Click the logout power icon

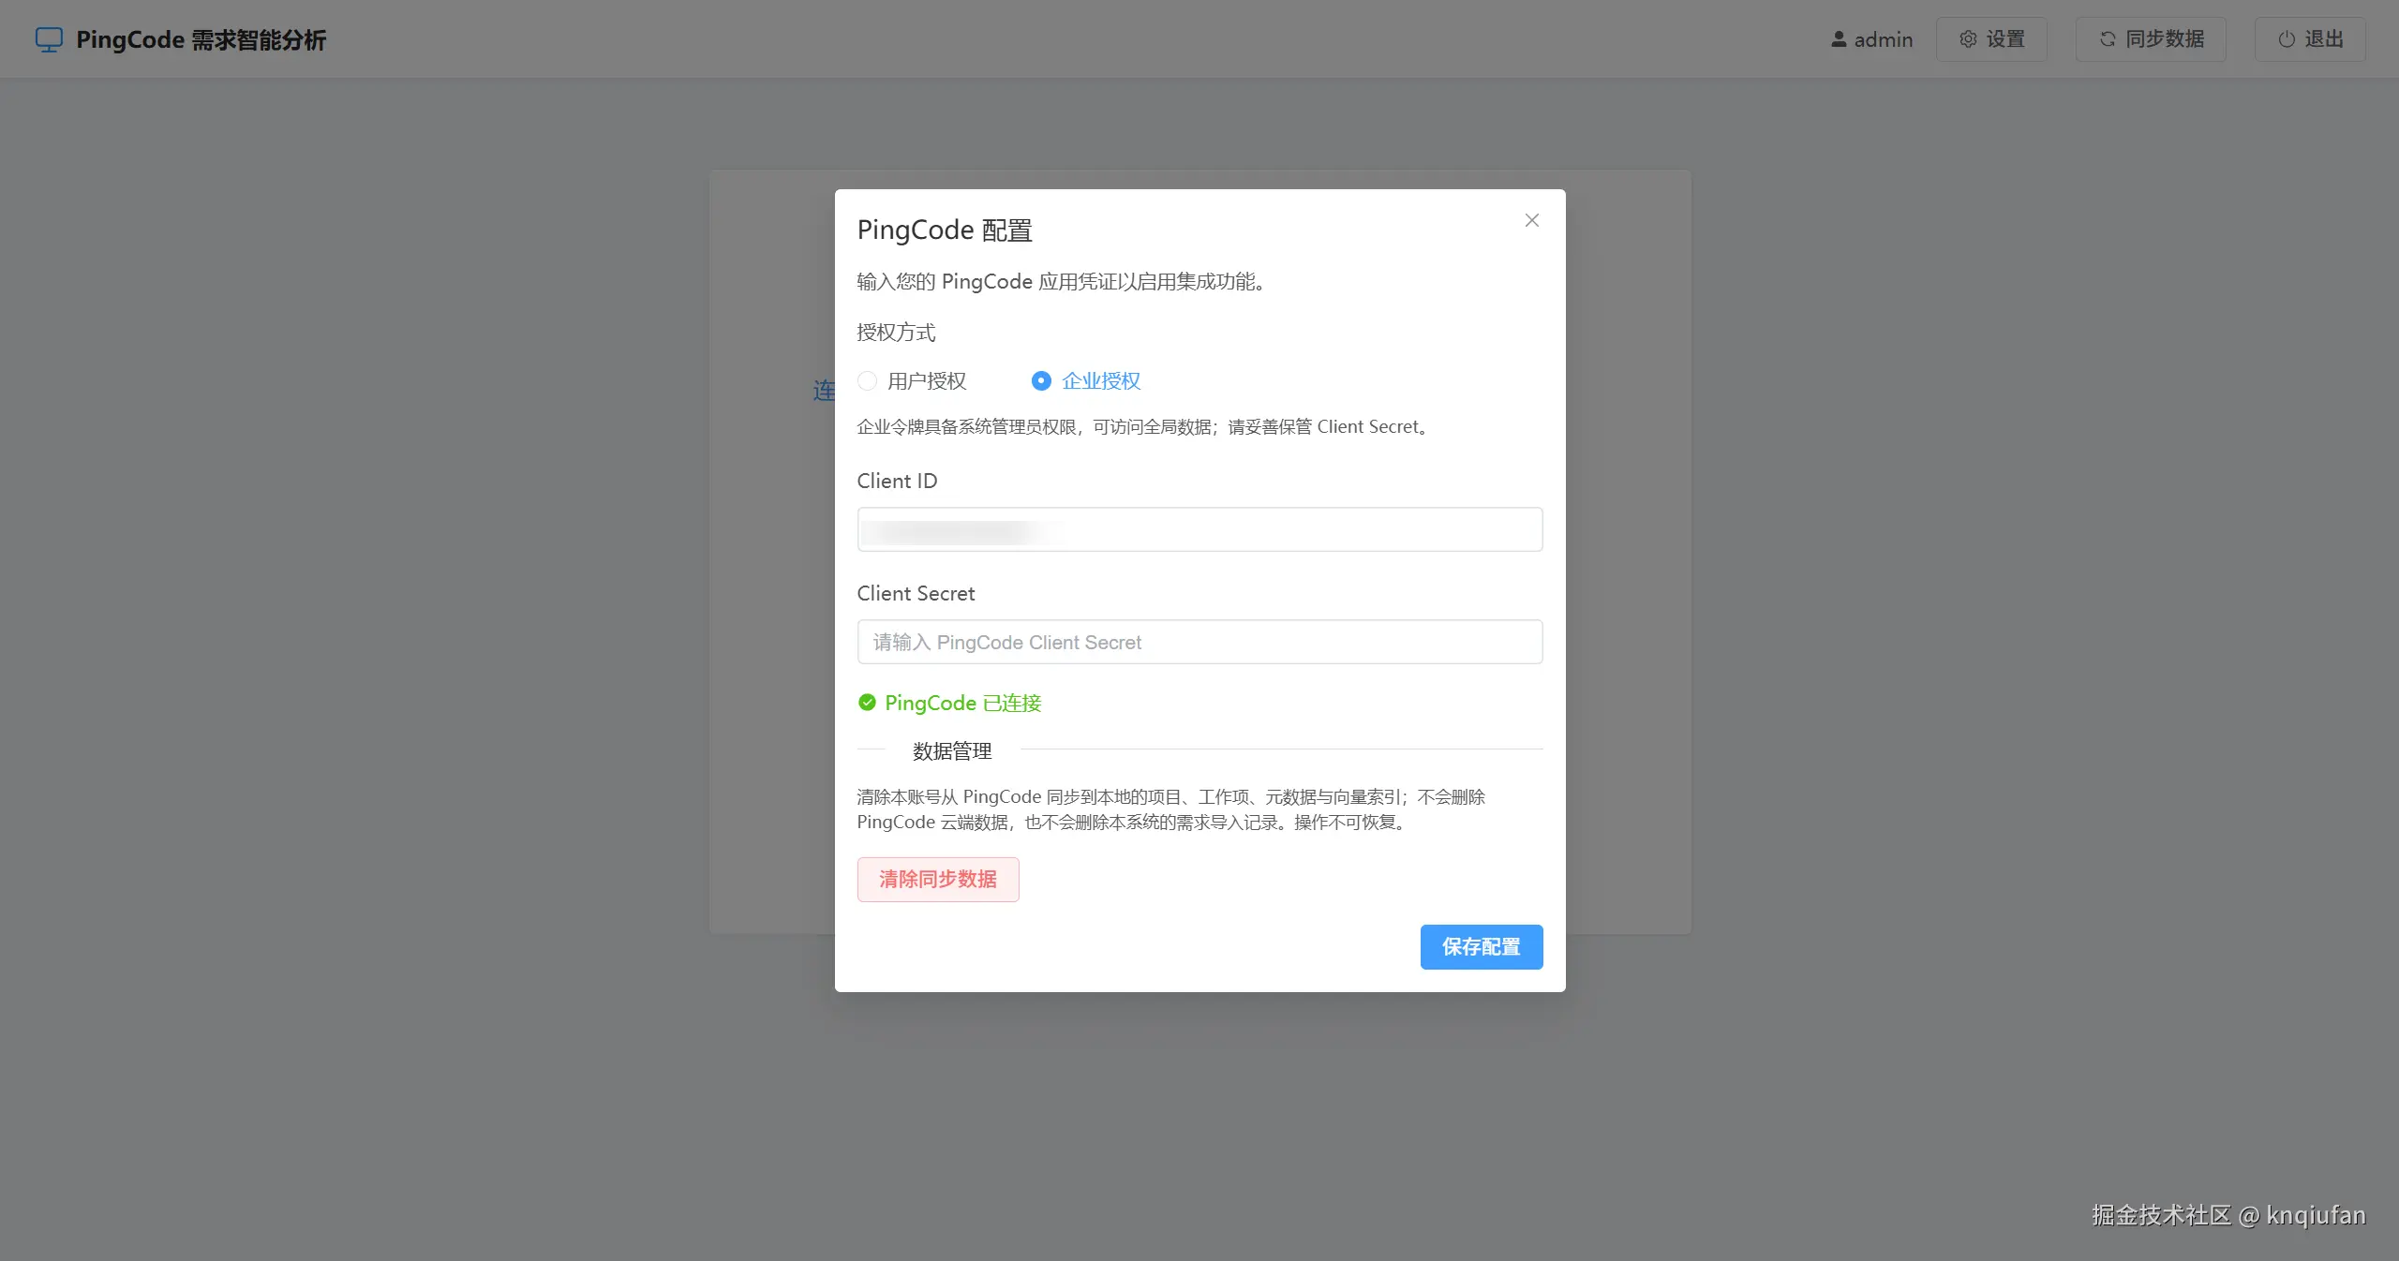click(x=2287, y=39)
